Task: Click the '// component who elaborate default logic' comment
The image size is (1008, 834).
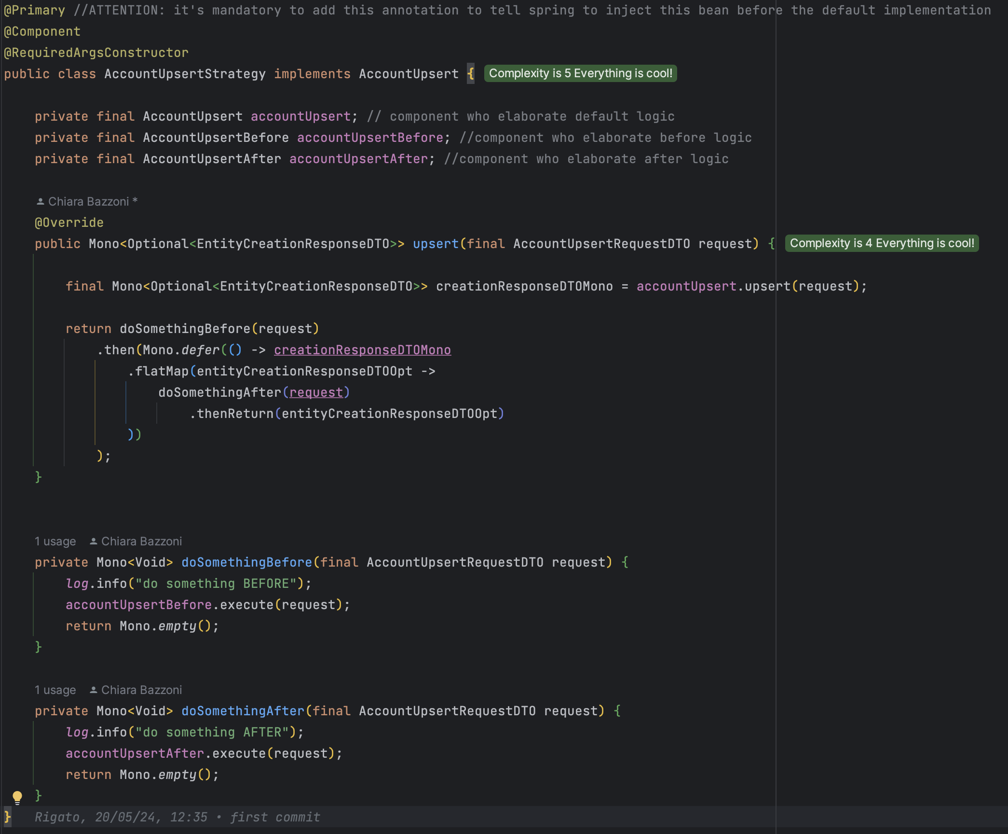Action: pyautogui.click(x=520, y=116)
